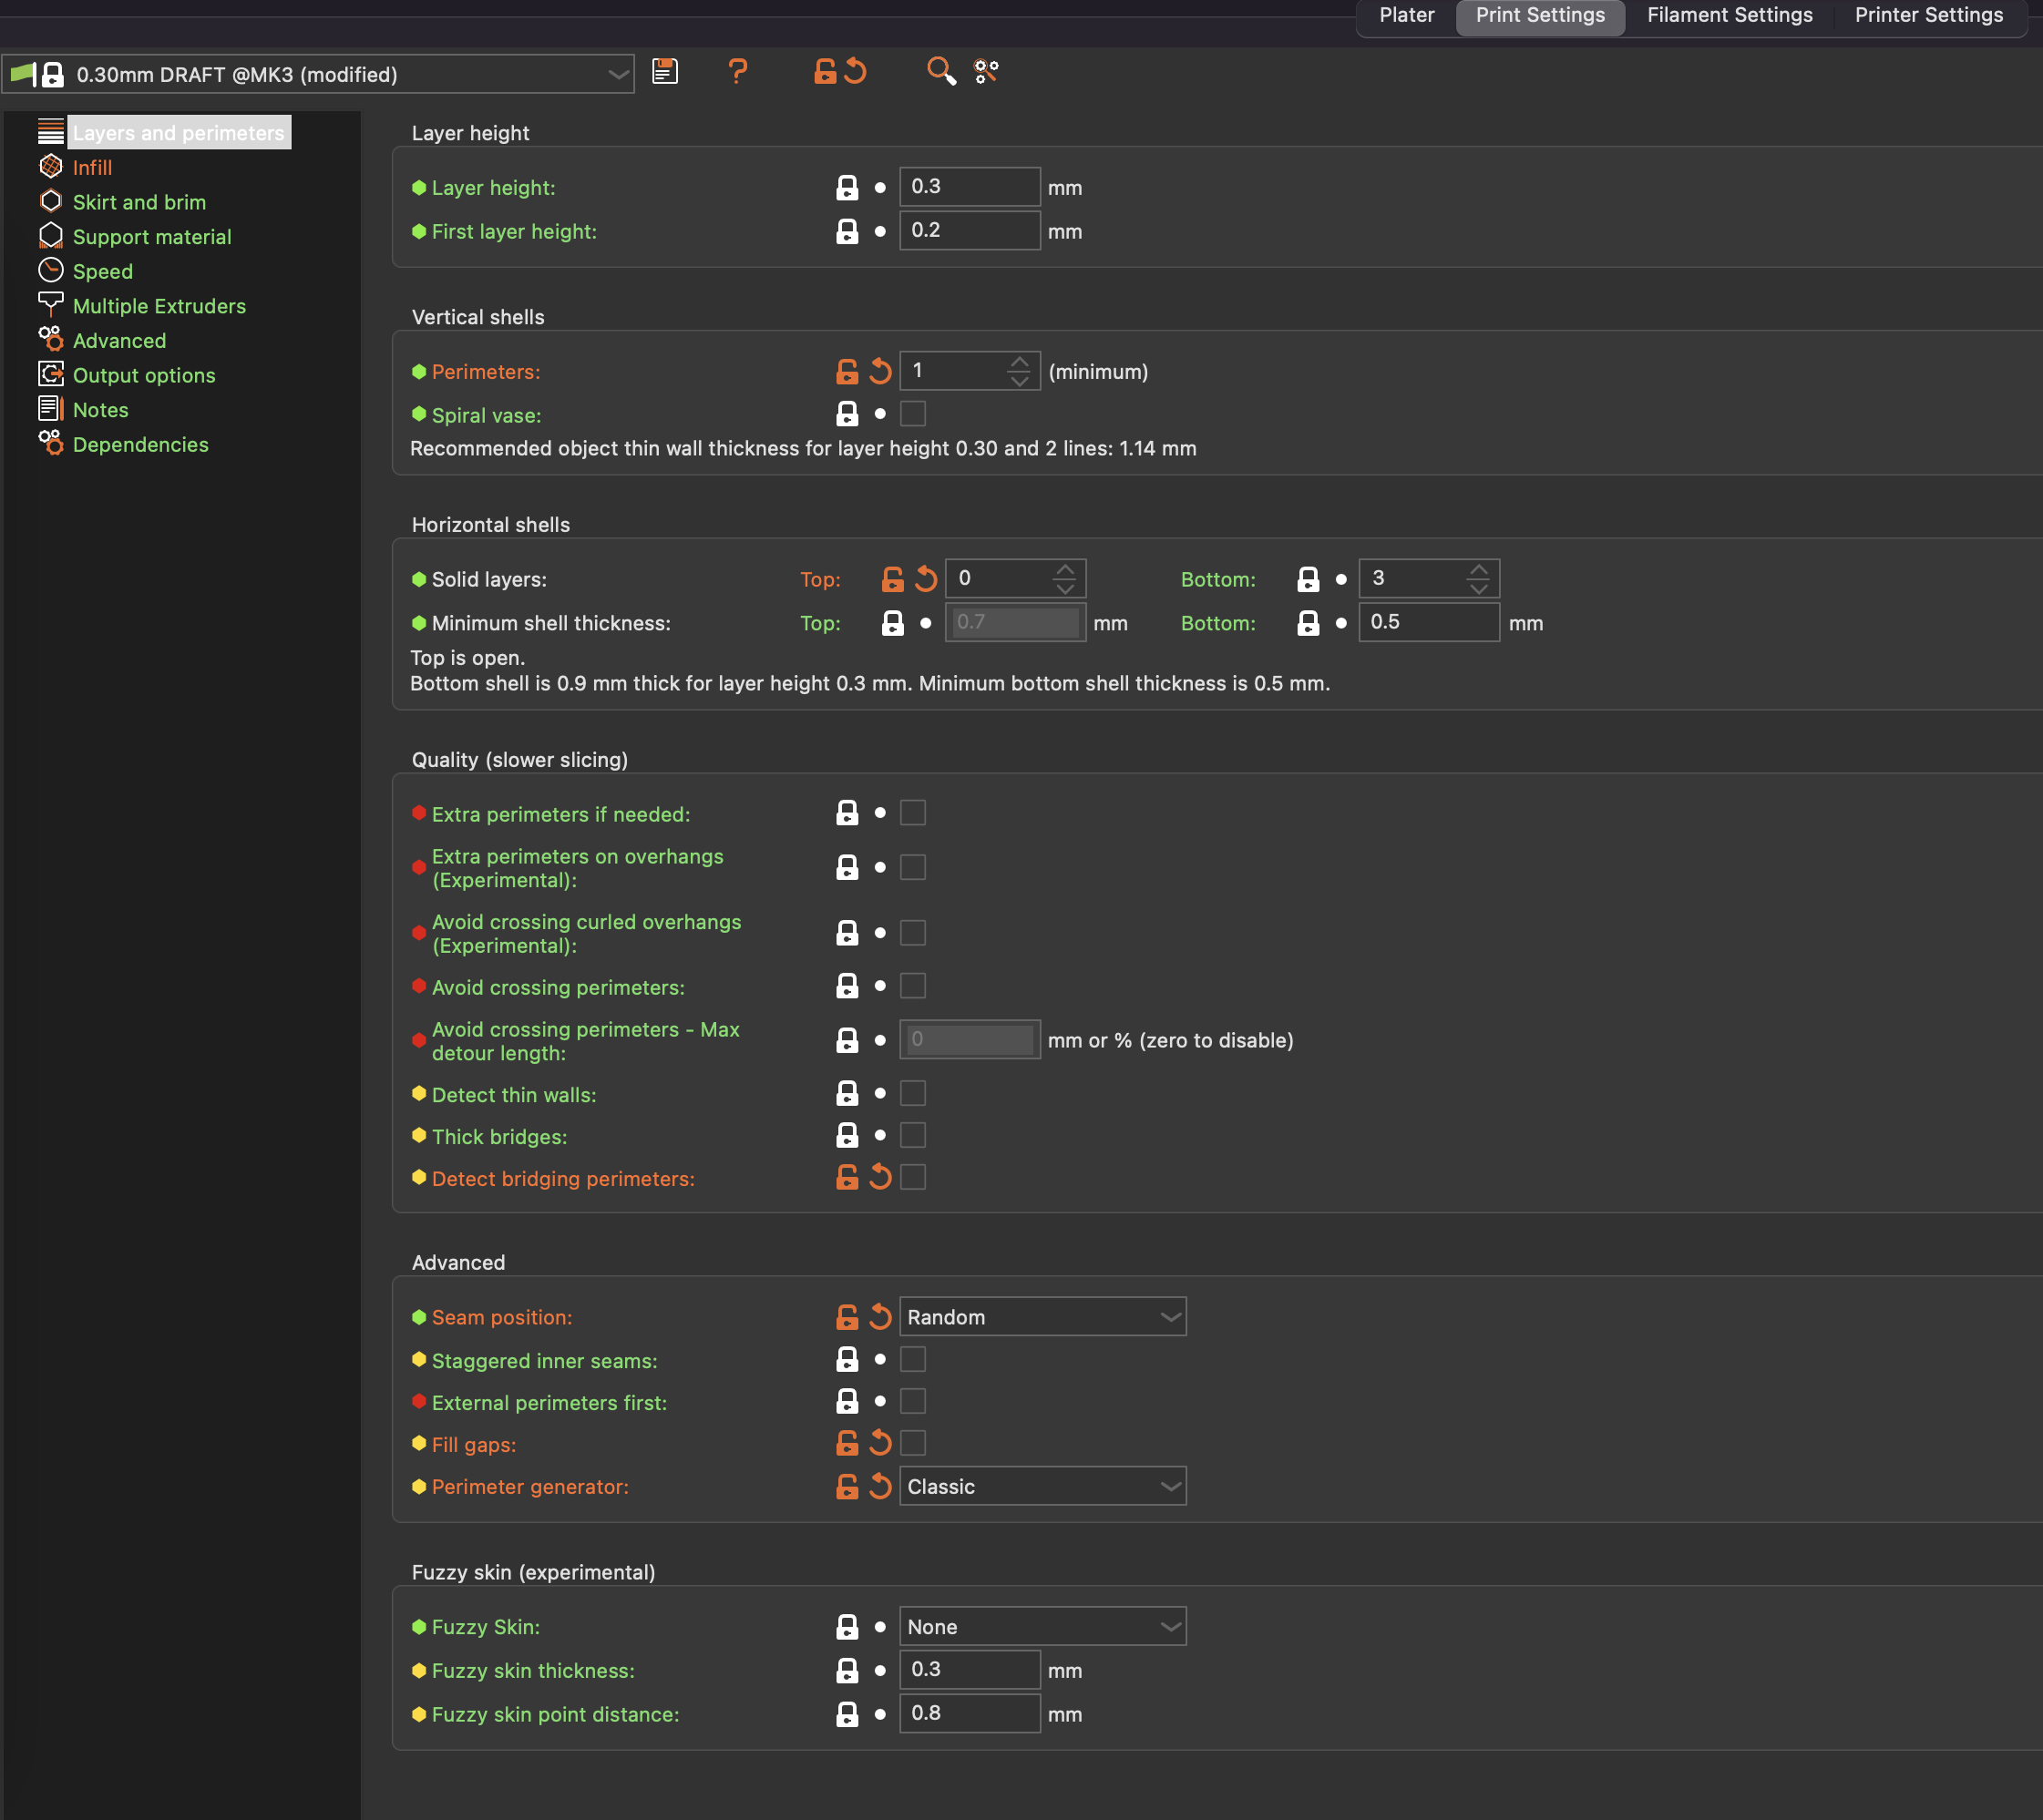Click the search magnifier icon in toolbar
Image resolution: width=2043 pixels, height=1820 pixels.
(x=939, y=71)
